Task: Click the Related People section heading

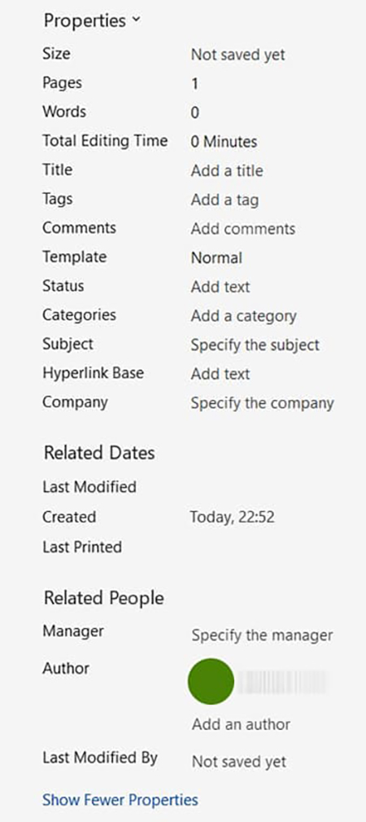Action: (x=103, y=598)
